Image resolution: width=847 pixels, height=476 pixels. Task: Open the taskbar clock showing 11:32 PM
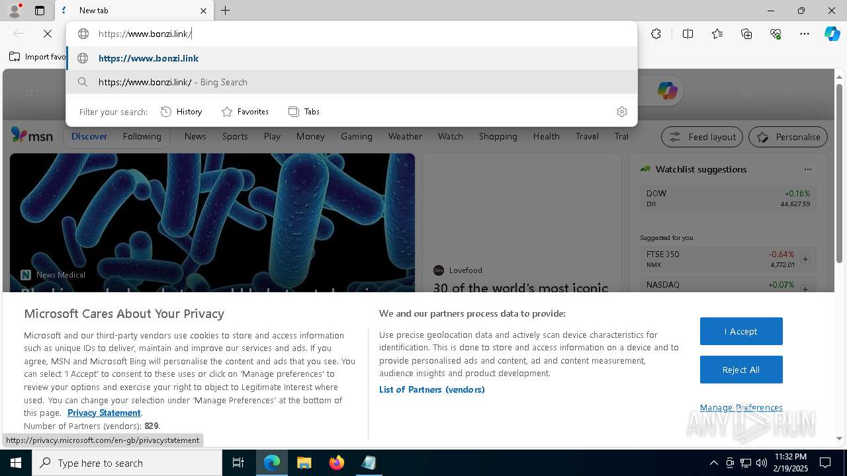[790, 463]
